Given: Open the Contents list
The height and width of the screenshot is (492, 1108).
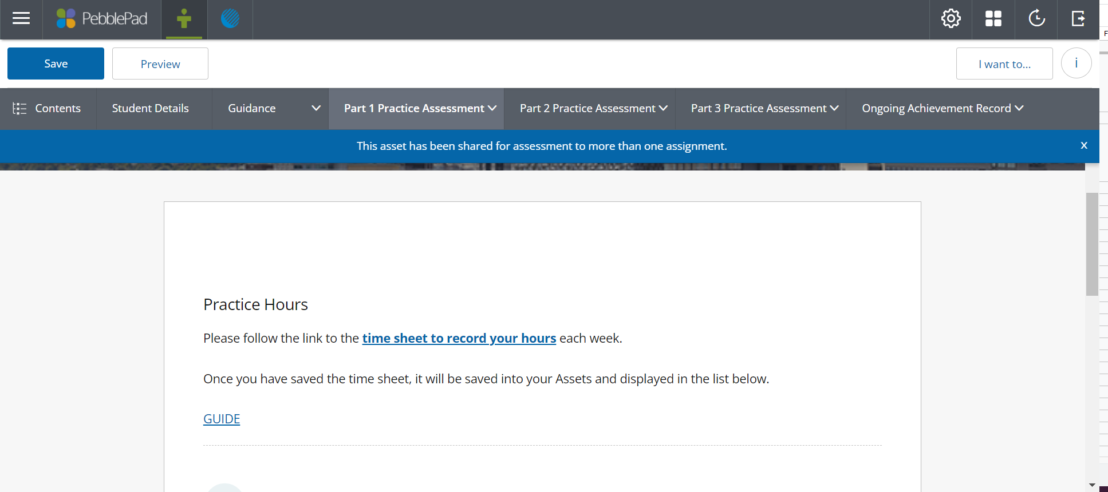Looking at the screenshot, I should [48, 108].
